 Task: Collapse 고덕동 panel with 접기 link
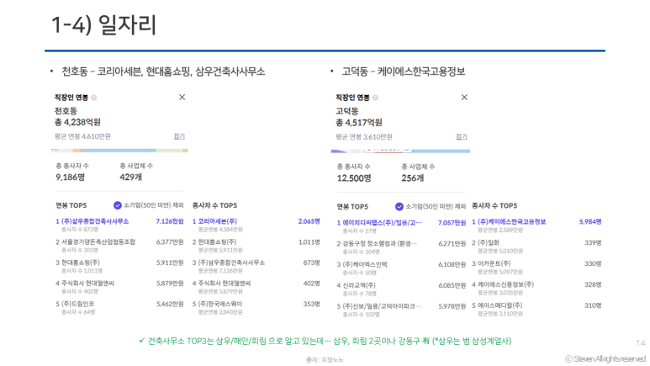coord(462,136)
